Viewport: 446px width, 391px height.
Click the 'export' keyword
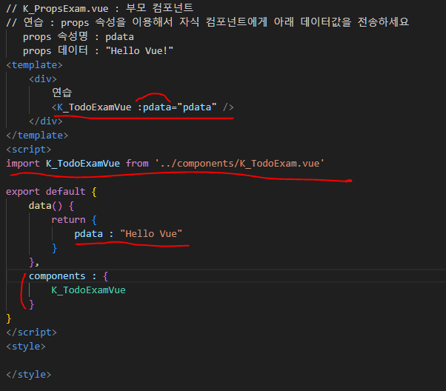(23, 191)
